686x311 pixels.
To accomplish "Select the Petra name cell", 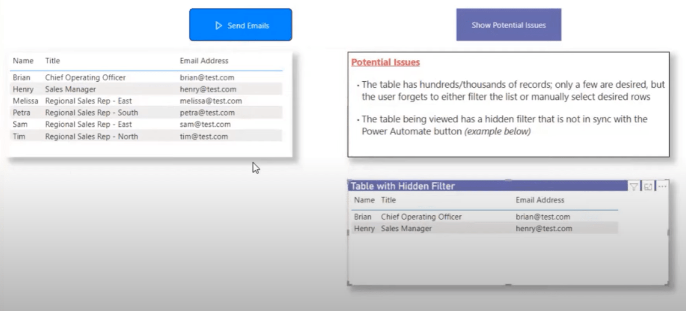I will coord(21,113).
